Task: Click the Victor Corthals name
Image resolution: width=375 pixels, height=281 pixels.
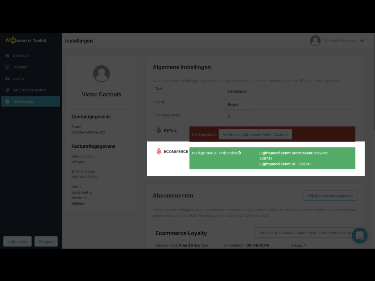Action: [101, 94]
